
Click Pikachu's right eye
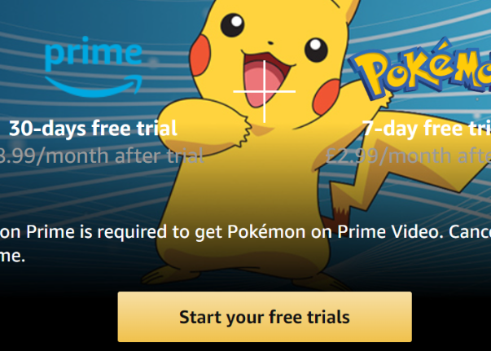point(316,50)
